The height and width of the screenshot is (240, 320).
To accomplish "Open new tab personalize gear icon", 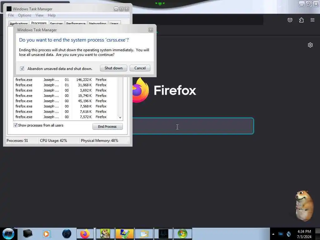I will coord(310,45).
